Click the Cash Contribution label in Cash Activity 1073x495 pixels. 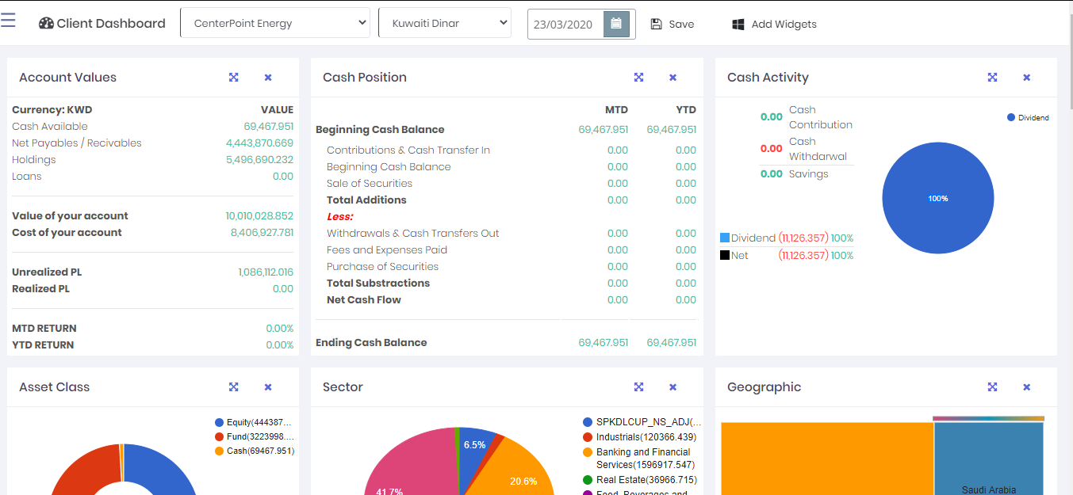click(x=821, y=117)
